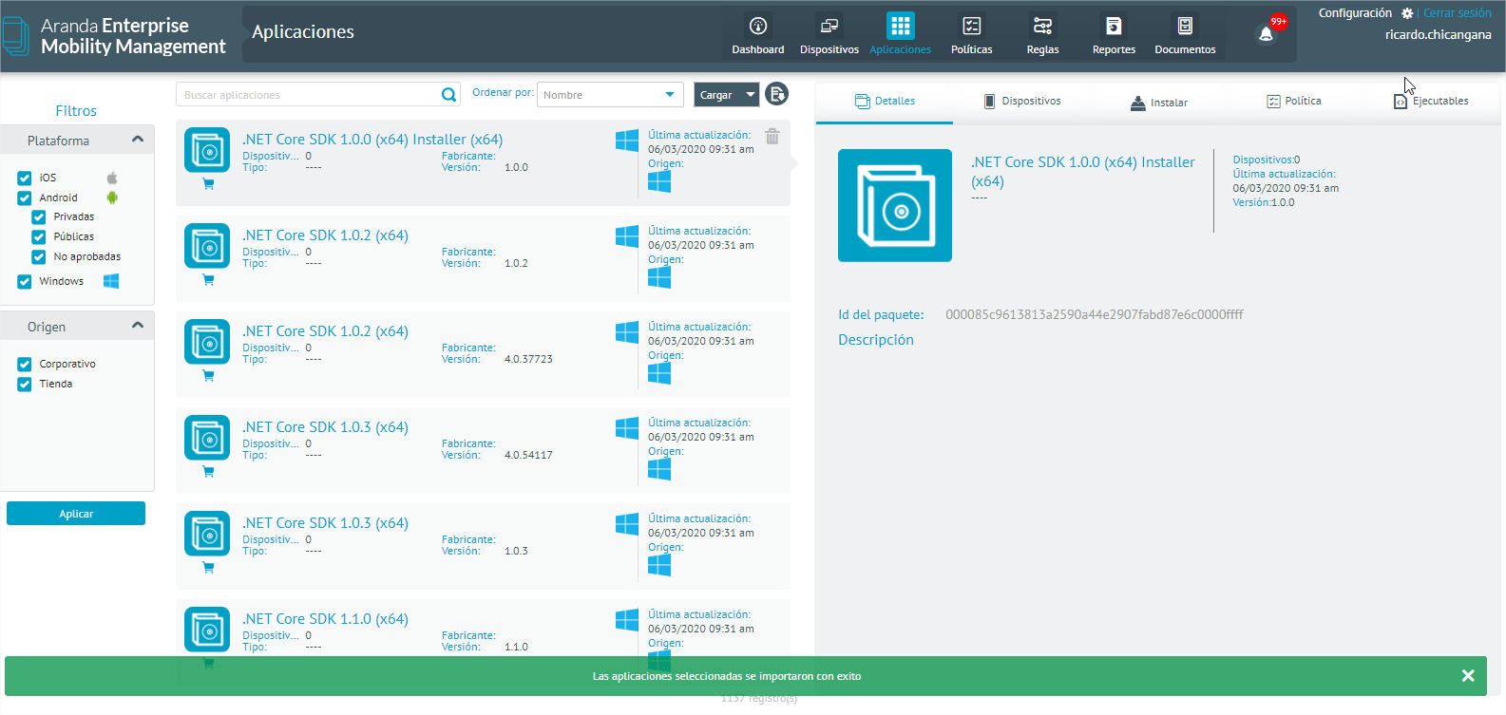
Task: Open the notifications bell
Action: coord(1266,34)
